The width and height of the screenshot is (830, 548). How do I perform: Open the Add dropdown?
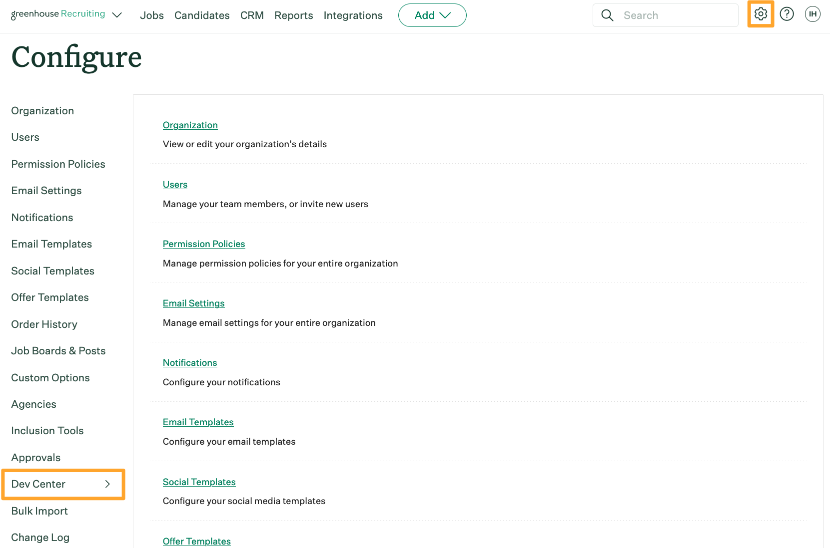[x=432, y=15]
